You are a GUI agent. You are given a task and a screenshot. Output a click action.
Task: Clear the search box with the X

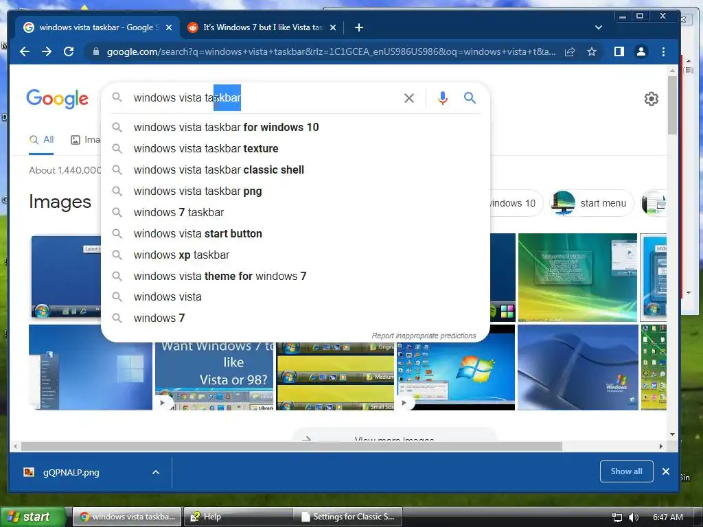point(409,97)
